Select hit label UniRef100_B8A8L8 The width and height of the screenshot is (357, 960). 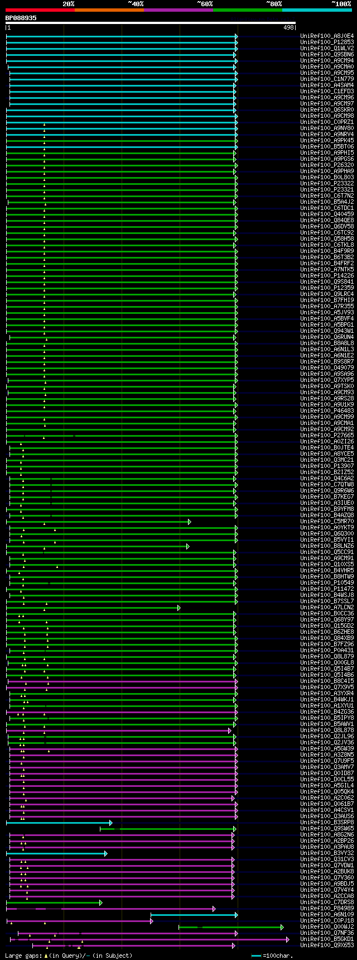pos(327,343)
